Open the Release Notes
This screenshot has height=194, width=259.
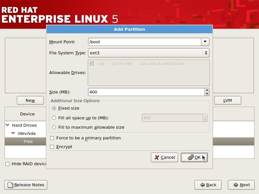coord(26,185)
